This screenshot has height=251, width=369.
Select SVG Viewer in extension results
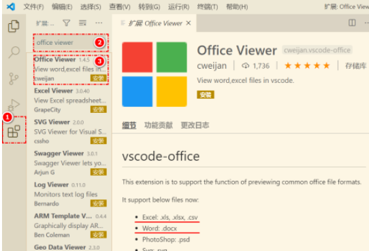70,131
